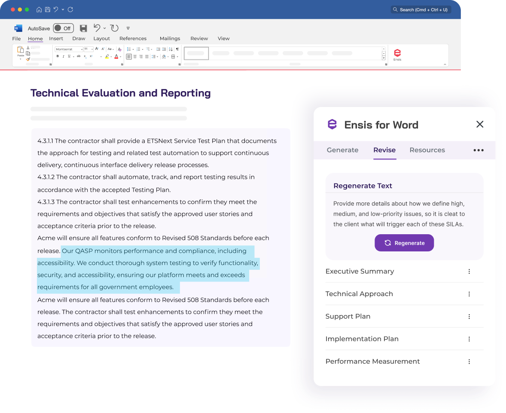Select the Resources tab in Ensis
The width and height of the screenshot is (506, 413).
(x=427, y=150)
